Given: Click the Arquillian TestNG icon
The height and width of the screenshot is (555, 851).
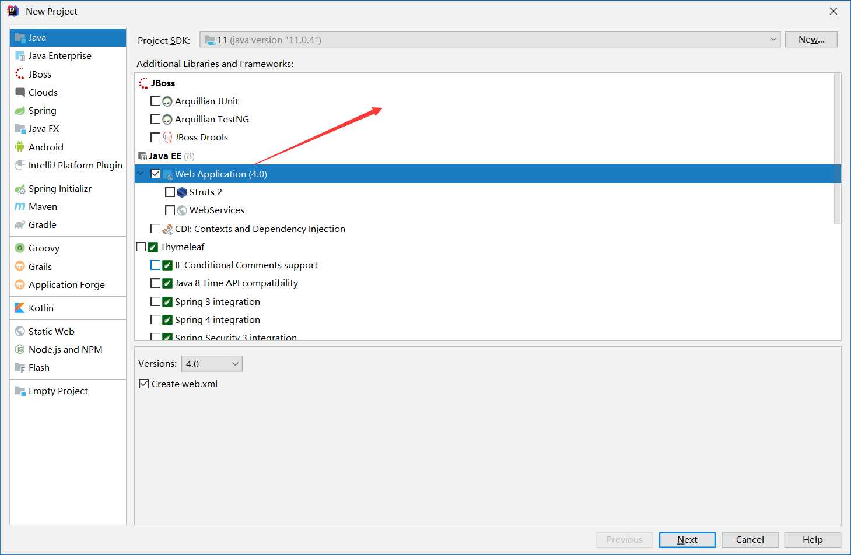Looking at the screenshot, I should [167, 120].
